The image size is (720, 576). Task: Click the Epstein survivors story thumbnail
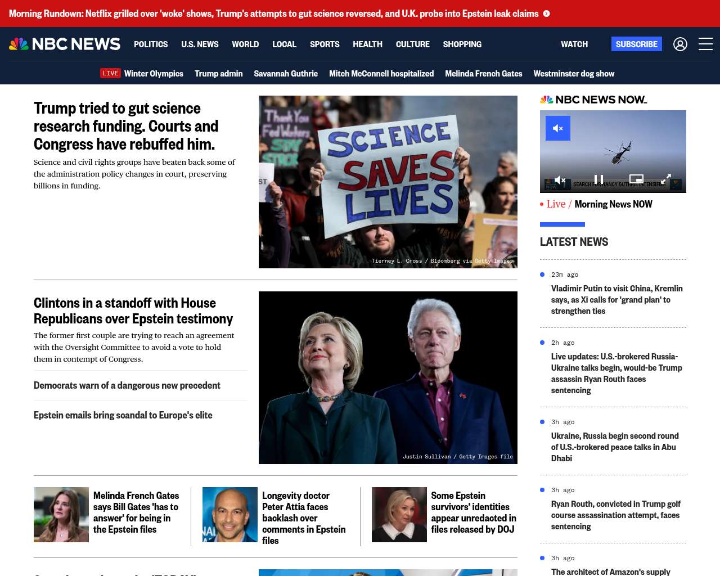click(399, 515)
